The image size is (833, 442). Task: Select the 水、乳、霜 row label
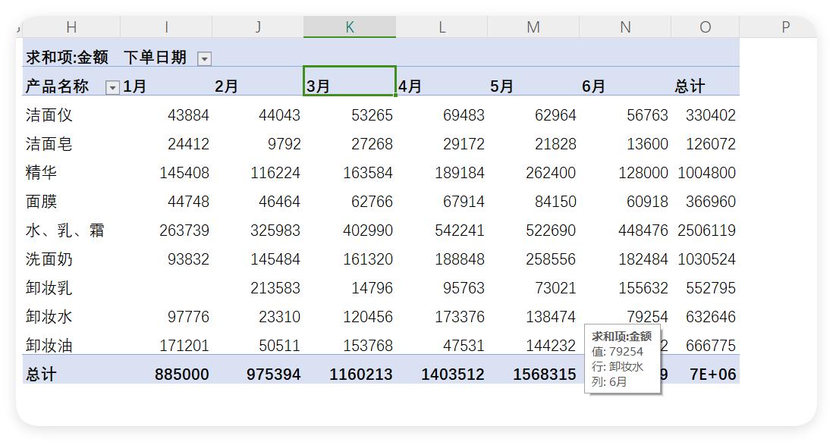point(64,230)
